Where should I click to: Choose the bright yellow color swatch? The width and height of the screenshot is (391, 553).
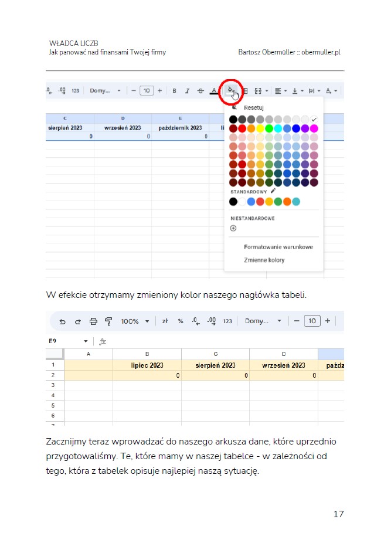pos(260,128)
